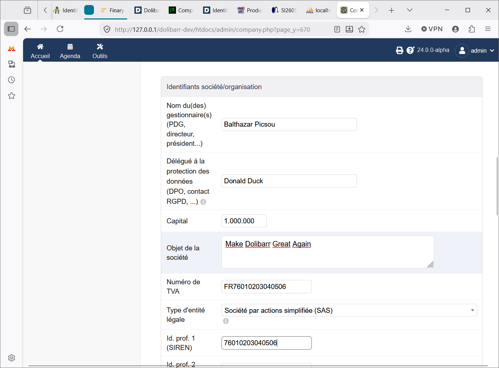Click the print page icon
This screenshot has width=499, height=368.
click(x=400, y=51)
